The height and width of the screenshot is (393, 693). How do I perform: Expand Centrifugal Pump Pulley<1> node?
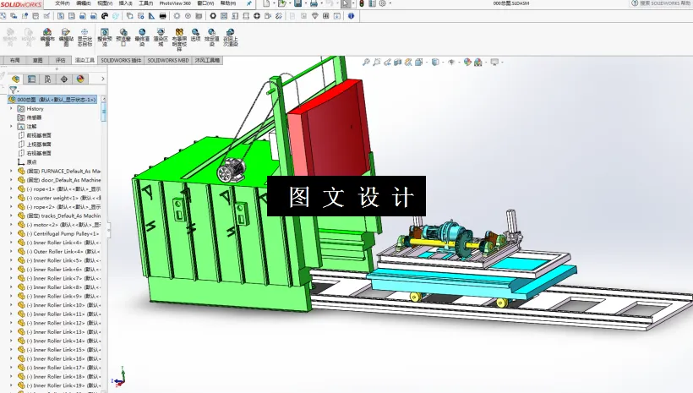[x=12, y=233]
